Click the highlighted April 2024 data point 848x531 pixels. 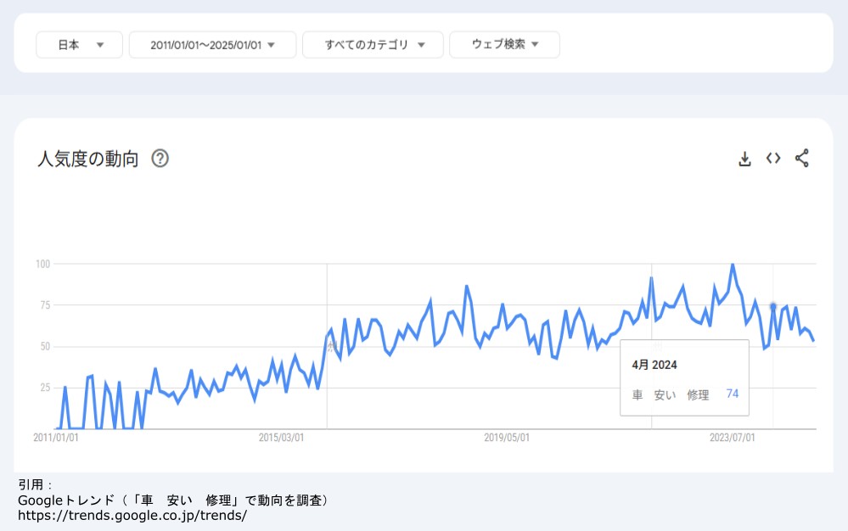(x=772, y=305)
